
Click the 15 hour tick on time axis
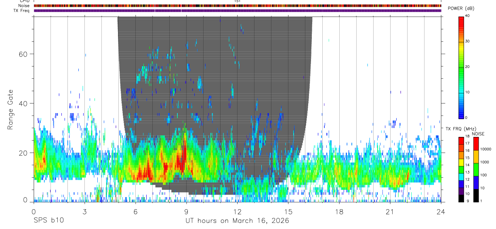pyautogui.click(x=288, y=211)
